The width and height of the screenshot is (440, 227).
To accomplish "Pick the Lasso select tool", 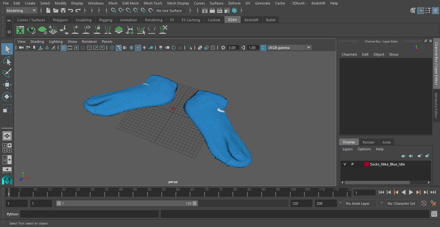I will (x=7, y=61).
